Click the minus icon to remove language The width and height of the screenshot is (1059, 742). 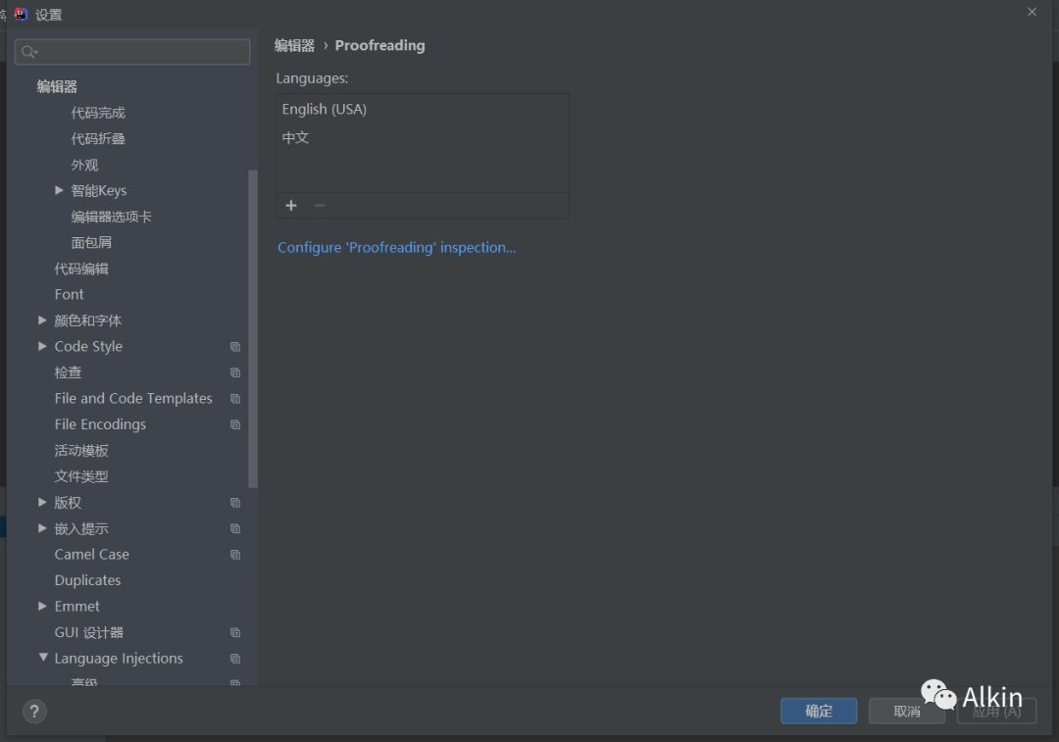pyautogui.click(x=320, y=205)
